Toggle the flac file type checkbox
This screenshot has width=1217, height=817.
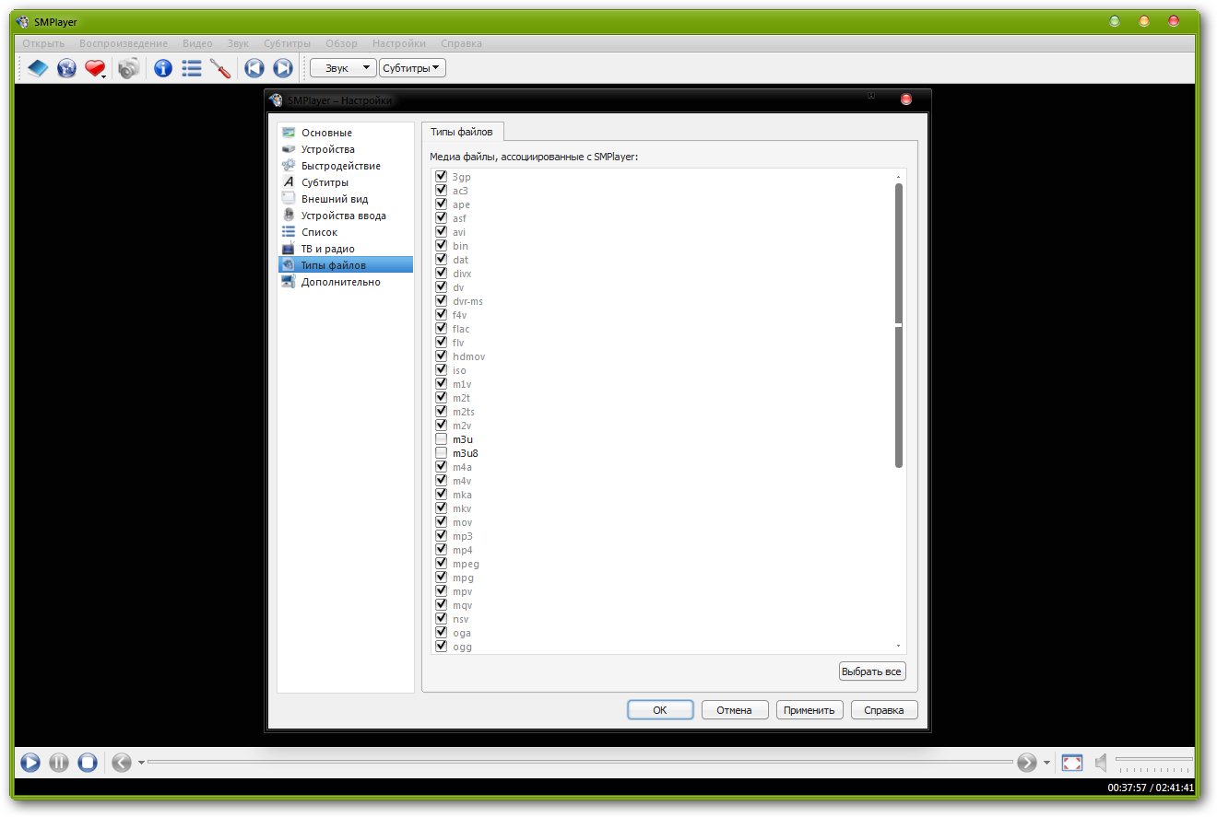(442, 328)
